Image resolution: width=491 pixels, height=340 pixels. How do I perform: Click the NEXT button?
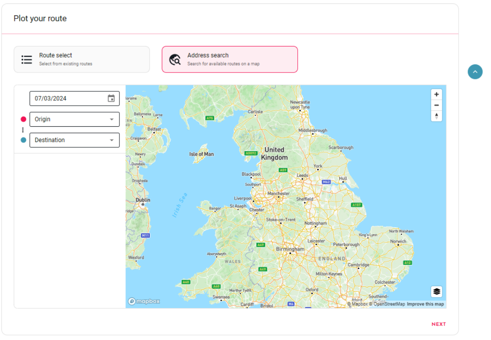click(439, 324)
